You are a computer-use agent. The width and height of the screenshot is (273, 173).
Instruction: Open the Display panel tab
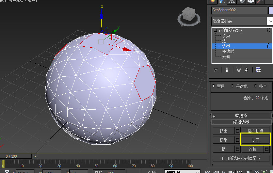click(x=251, y=1)
